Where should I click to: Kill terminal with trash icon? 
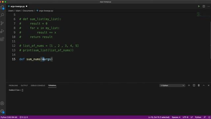click(199, 85)
